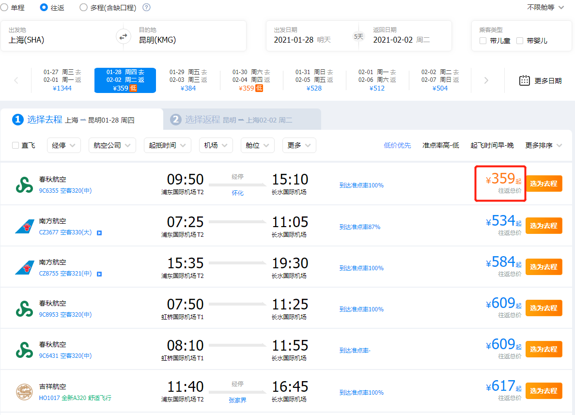Check the 带婴儿 passenger option
Screen dimensions: 575x415
[520, 41]
